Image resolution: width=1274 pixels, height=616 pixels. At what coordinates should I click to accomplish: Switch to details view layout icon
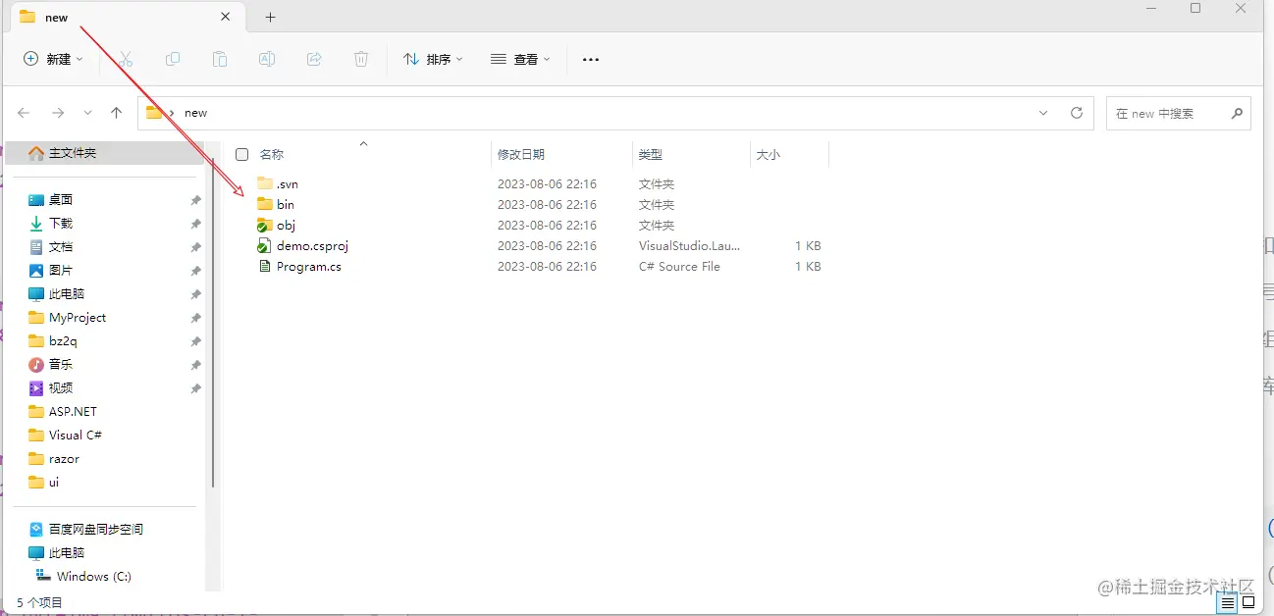coord(1228,603)
